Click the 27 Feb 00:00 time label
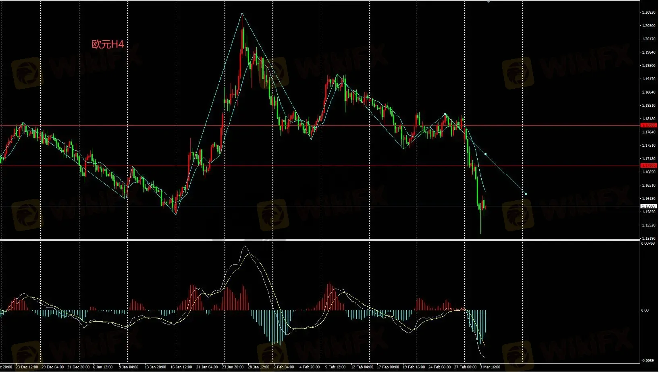659x372 pixels. tap(465, 367)
